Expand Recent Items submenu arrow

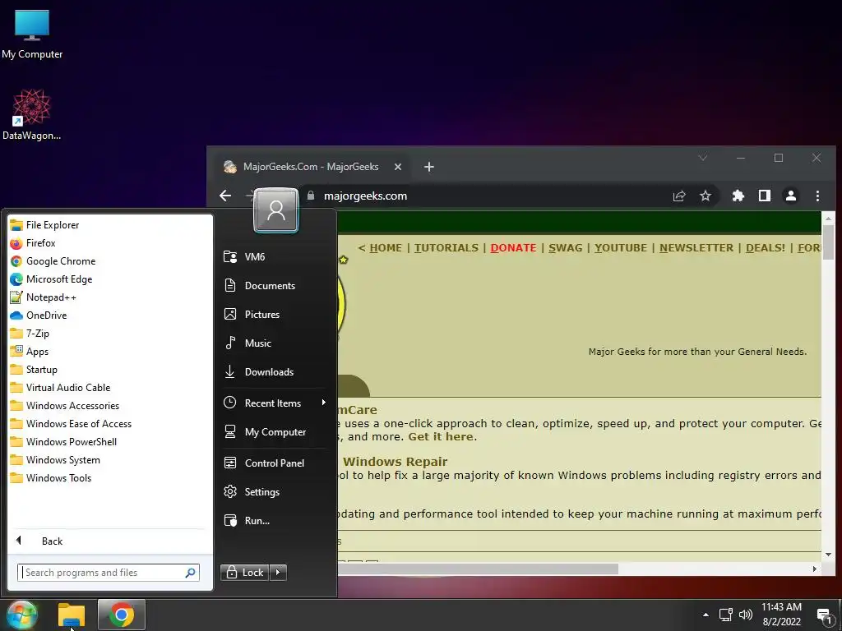click(x=323, y=403)
